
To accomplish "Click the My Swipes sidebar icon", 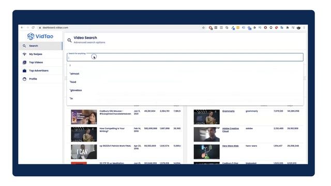I will [x=24, y=54].
